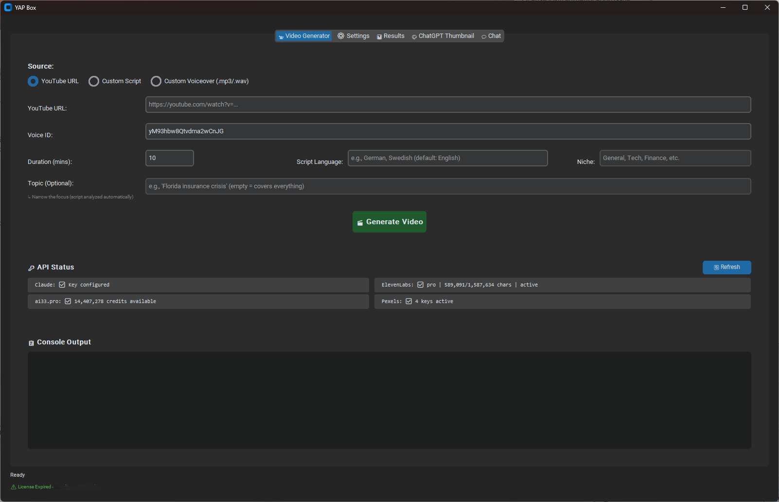Focus the Script Language input
This screenshot has width=779, height=502.
tap(447, 158)
